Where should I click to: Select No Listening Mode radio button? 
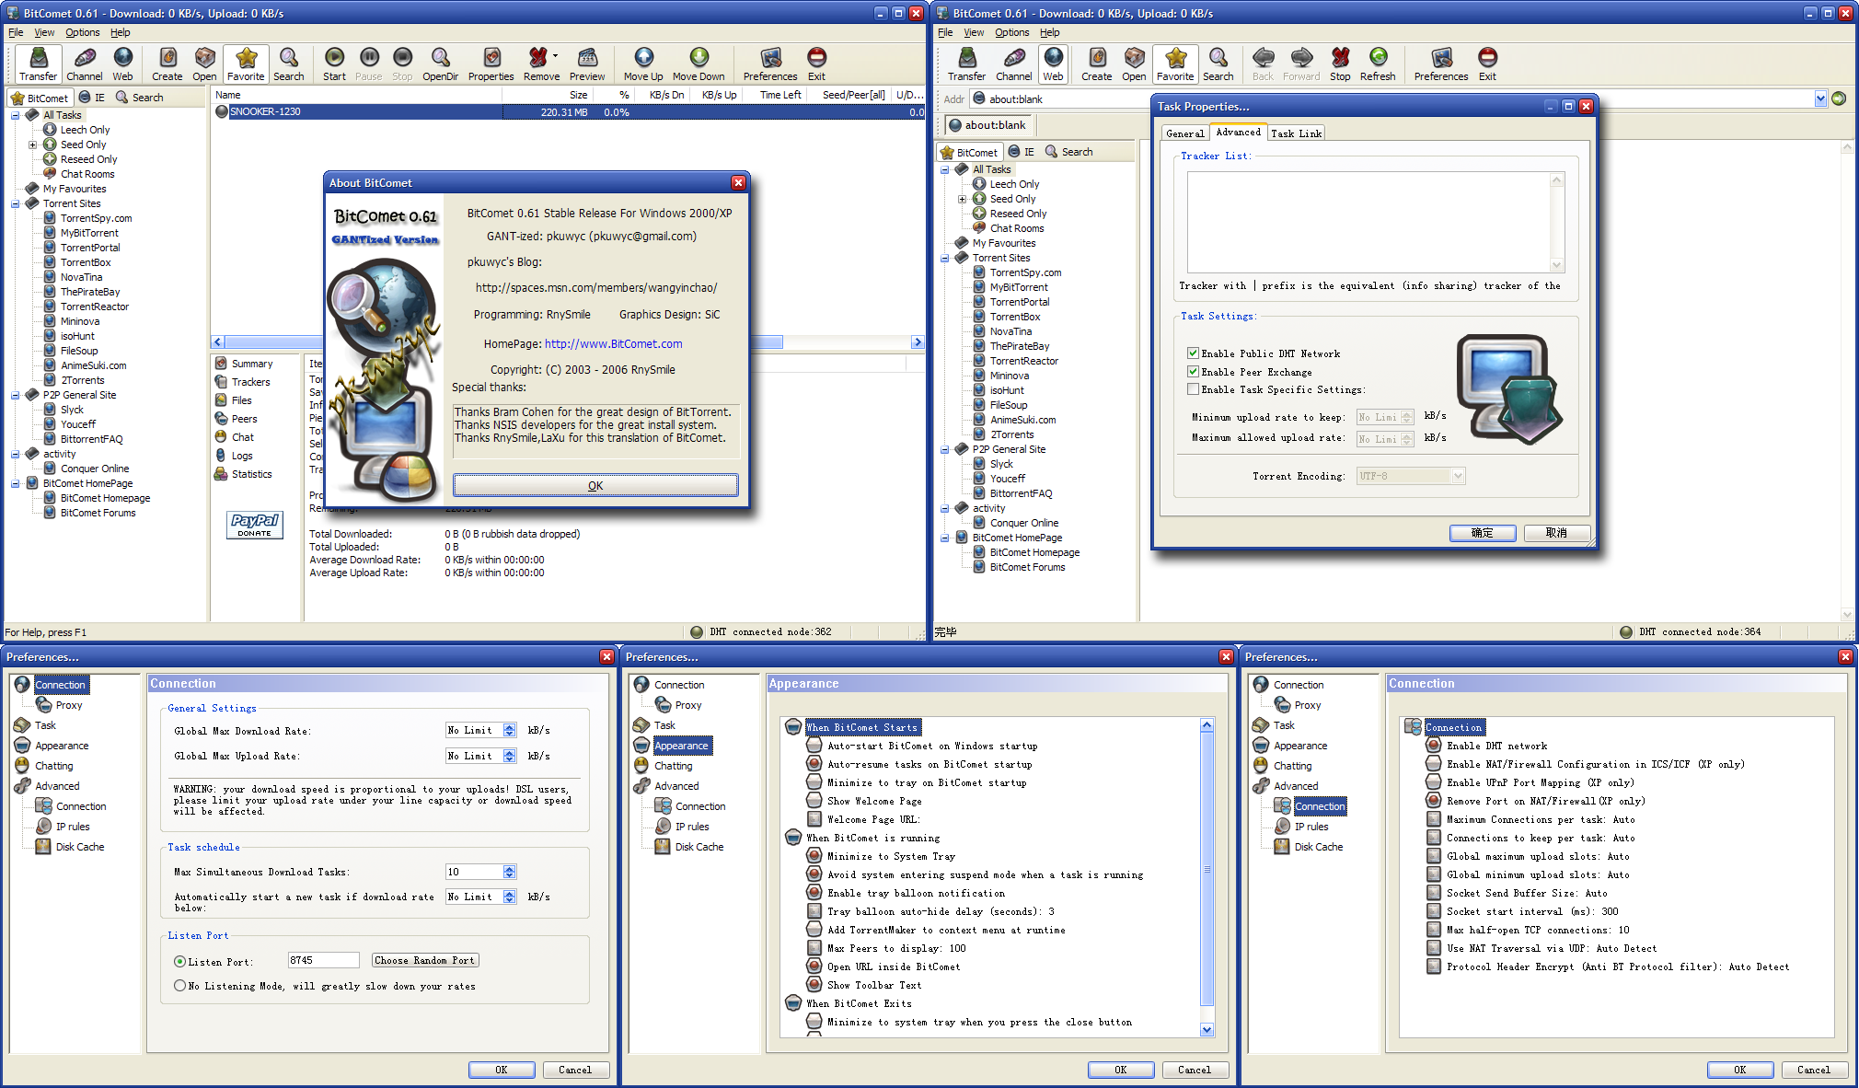click(180, 986)
